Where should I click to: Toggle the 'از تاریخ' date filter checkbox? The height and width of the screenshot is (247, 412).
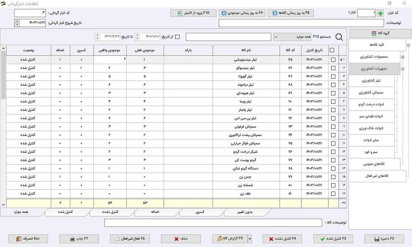pyautogui.click(x=177, y=37)
